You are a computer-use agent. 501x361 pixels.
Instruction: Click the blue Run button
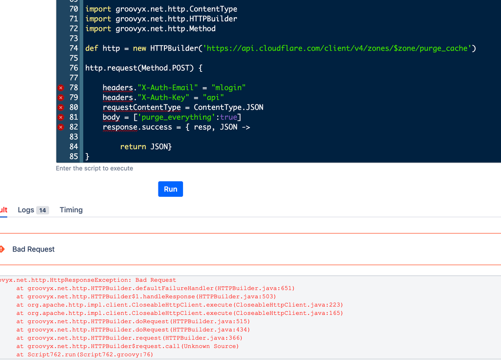pos(171,189)
